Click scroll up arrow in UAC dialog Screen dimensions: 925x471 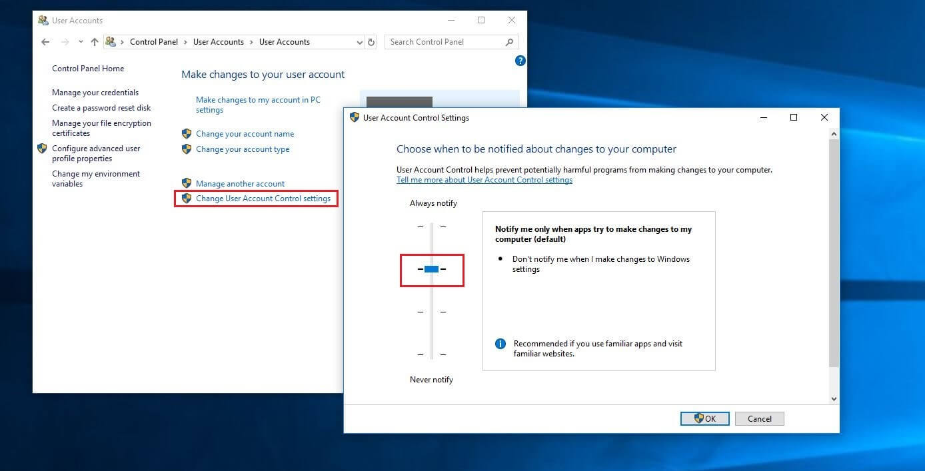pos(834,134)
